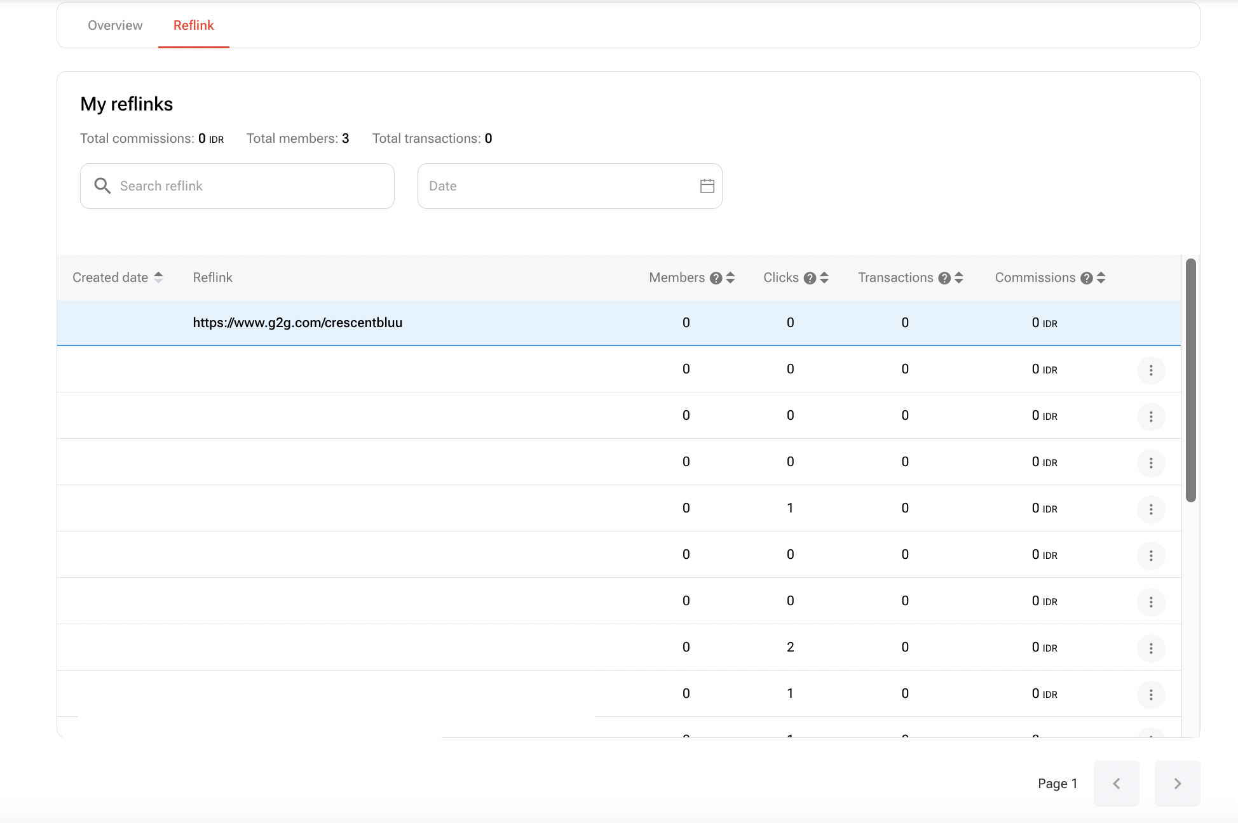Open the g2g.com/crescentbluu reflink
Viewport: 1238px width, 823px height.
pos(297,323)
